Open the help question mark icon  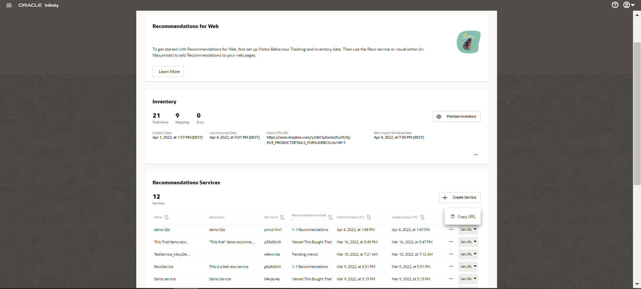coord(615,5)
